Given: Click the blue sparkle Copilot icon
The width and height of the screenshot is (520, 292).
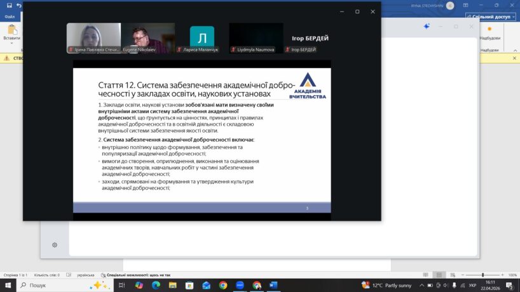Looking at the screenshot, I should (427, 26).
